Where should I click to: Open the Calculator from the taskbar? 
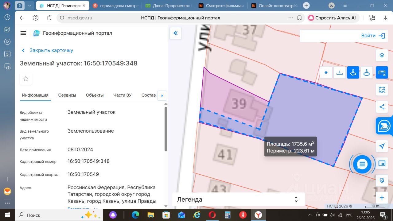pyautogui.click(x=228, y=215)
